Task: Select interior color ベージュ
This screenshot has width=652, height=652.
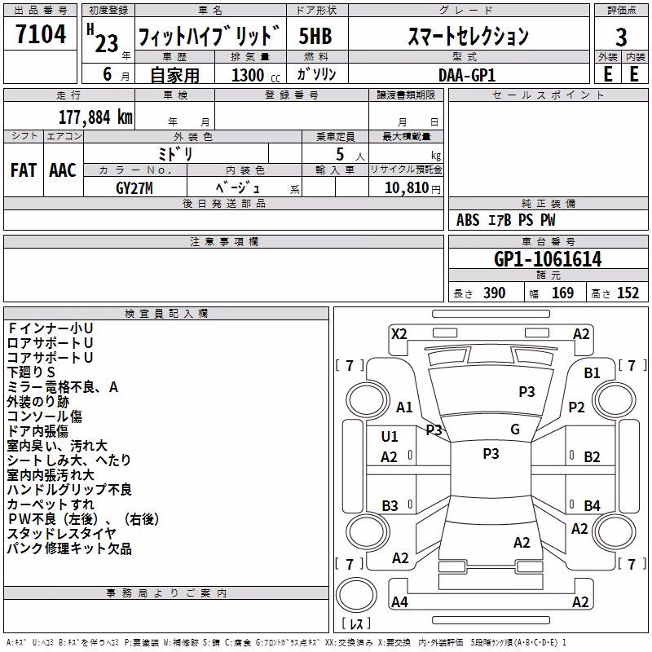Action: coord(238,188)
